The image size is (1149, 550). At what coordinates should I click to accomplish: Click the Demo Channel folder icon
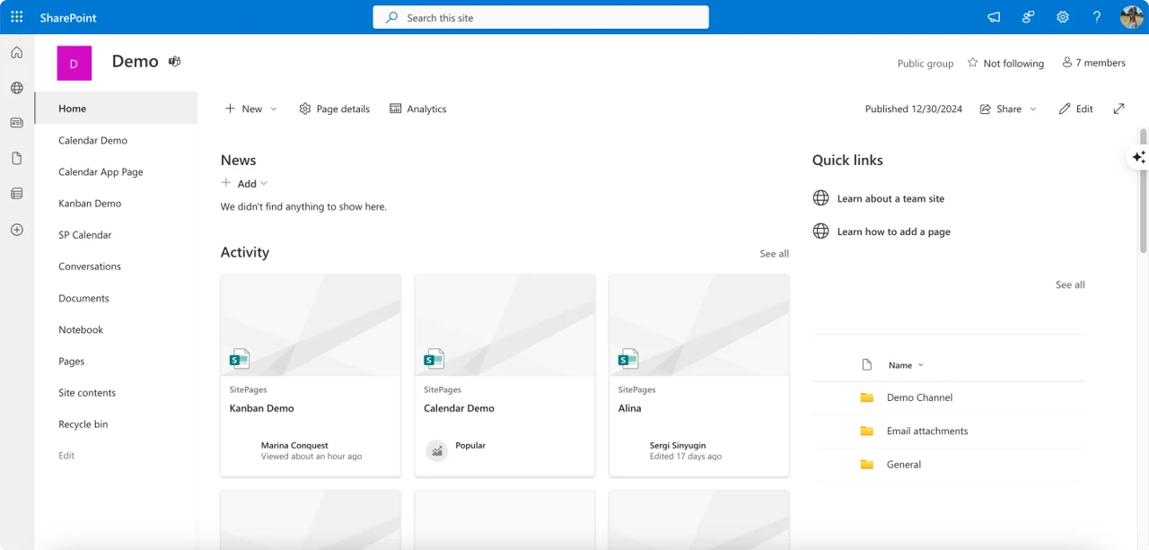[866, 397]
